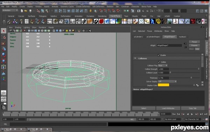Click the Animation Preferences icon
Image resolution: width=210 pixels, height=132 pixels.
(207, 119)
